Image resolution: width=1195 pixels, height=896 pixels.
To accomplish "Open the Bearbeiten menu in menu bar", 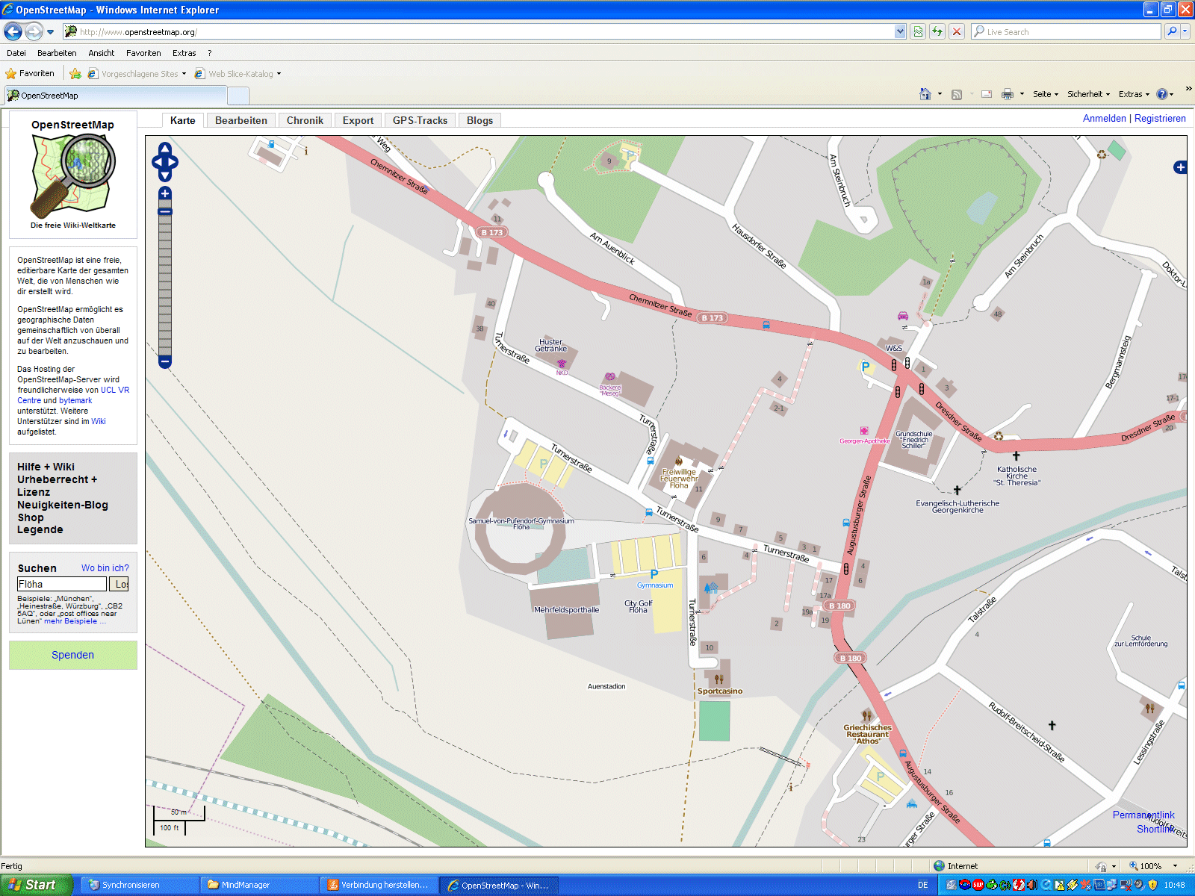I will (x=57, y=53).
